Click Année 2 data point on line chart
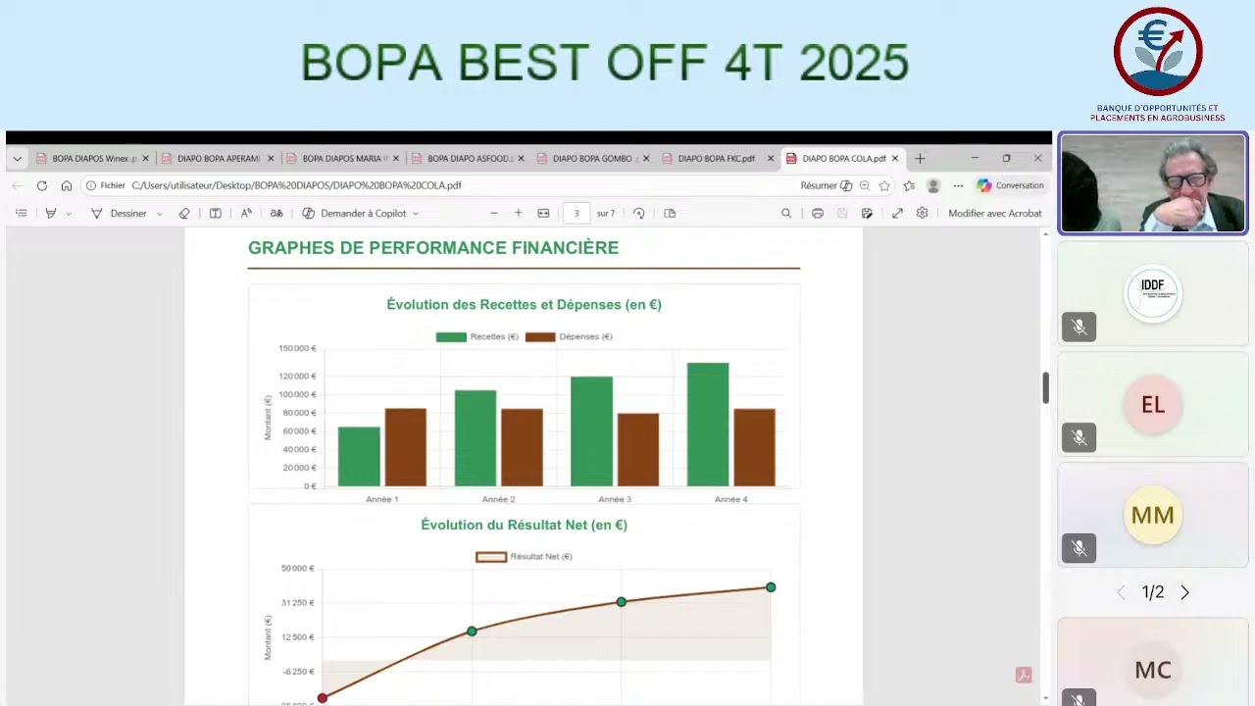Screen dimensions: 1255x706 (x=472, y=630)
